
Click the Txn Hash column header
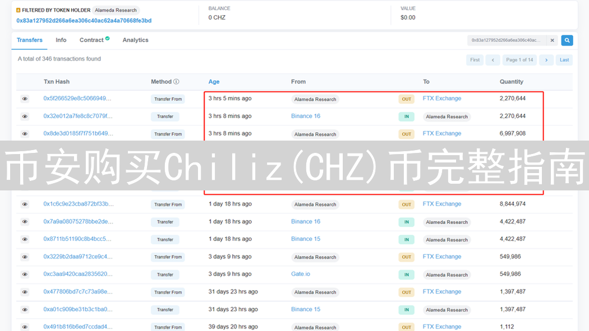[x=57, y=81]
